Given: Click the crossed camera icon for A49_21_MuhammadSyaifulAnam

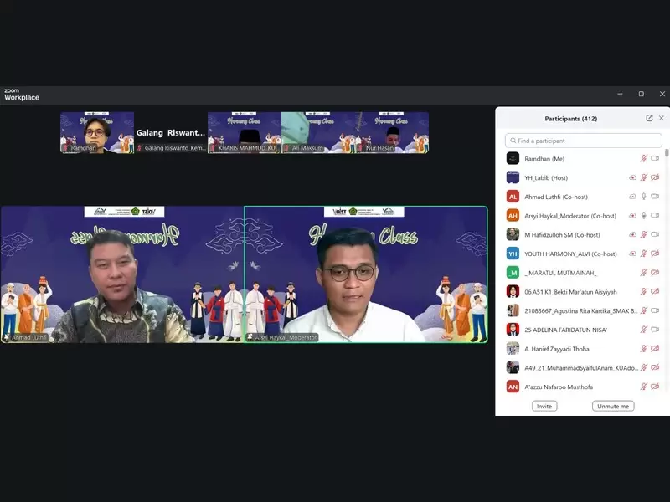Looking at the screenshot, I should [x=653, y=367].
